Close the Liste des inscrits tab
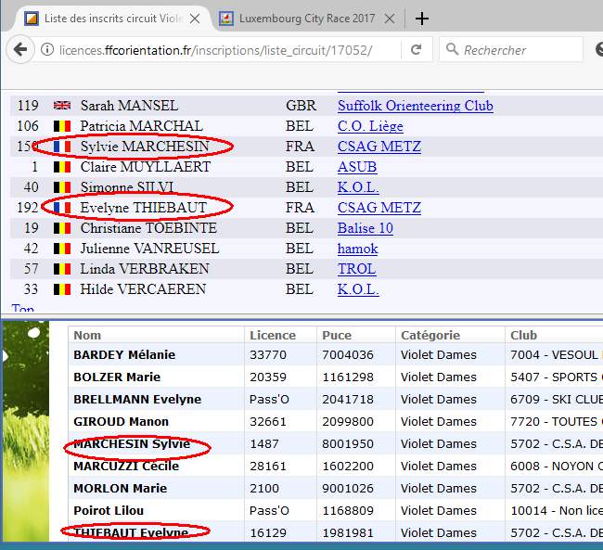 (195, 19)
